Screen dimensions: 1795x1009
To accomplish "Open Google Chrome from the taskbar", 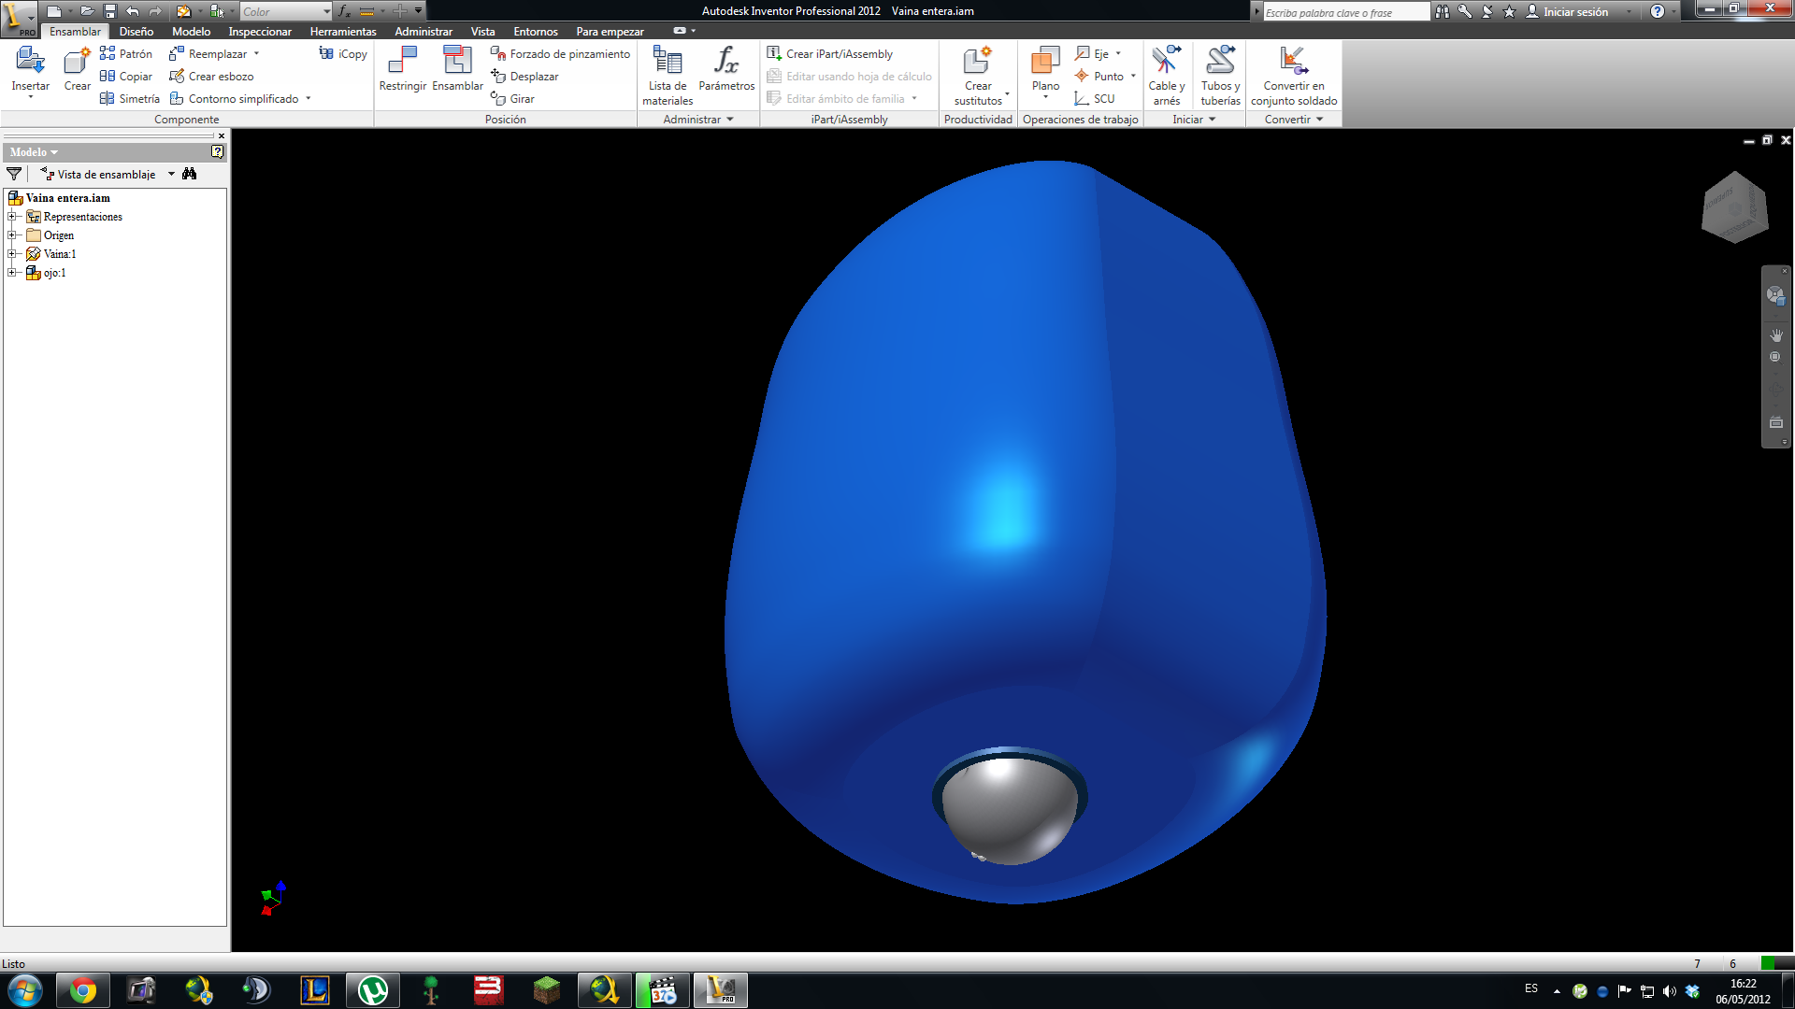I will (x=83, y=990).
